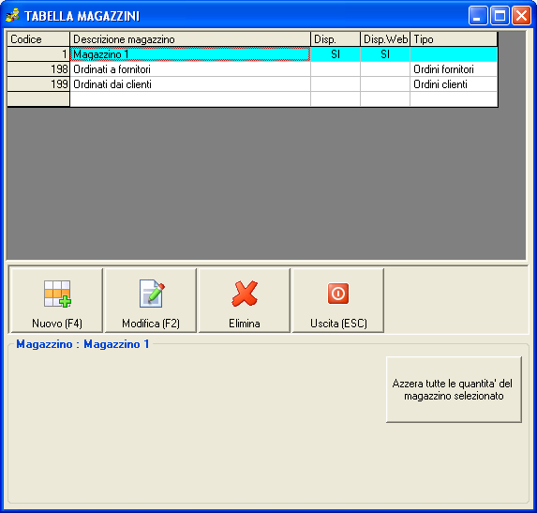Click the Descrizione magazzino column header
Image resolution: width=537 pixels, height=513 pixels.
click(190, 39)
